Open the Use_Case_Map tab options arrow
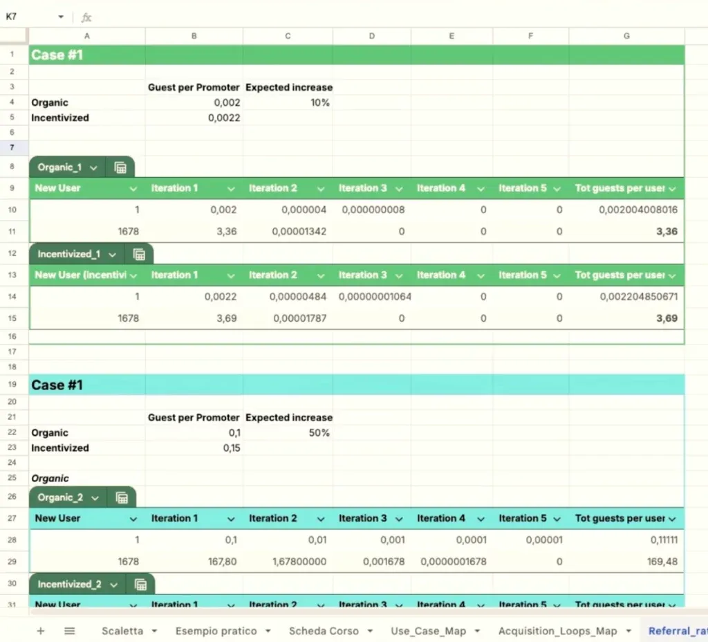Viewport: 708px width, 642px height. (477, 631)
